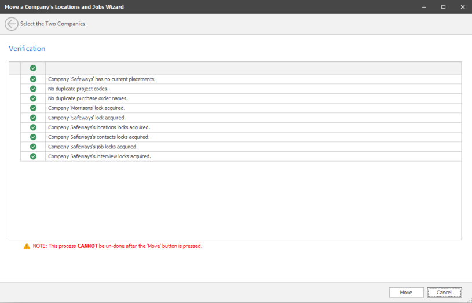Maximize the wizard window

point(443,7)
